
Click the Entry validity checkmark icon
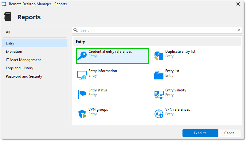(x=159, y=94)
